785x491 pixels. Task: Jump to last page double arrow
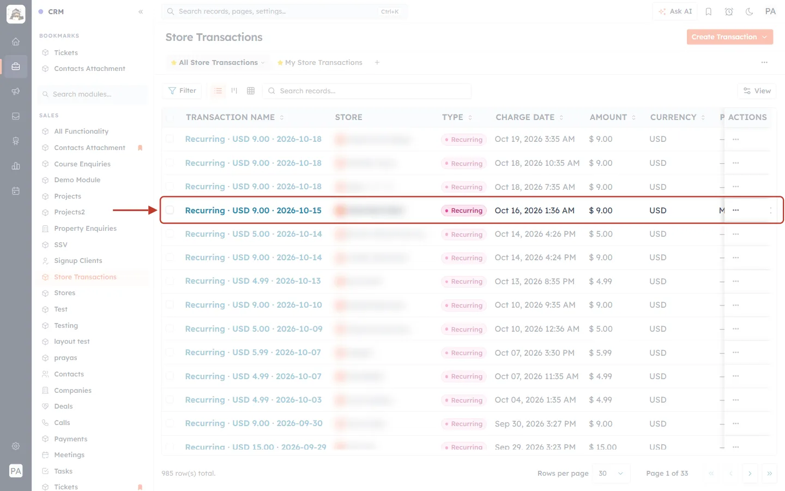click(770, 474)
